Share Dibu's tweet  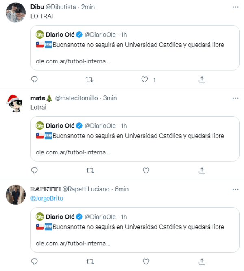coord(202,80)
